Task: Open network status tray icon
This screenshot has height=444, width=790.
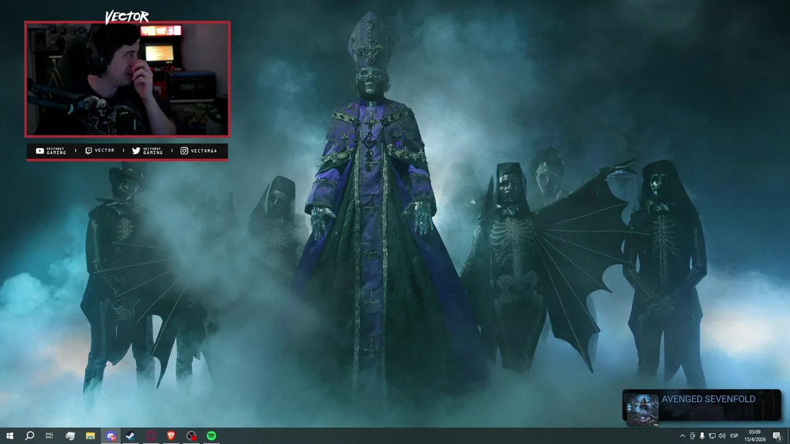Action: point(712,436)
